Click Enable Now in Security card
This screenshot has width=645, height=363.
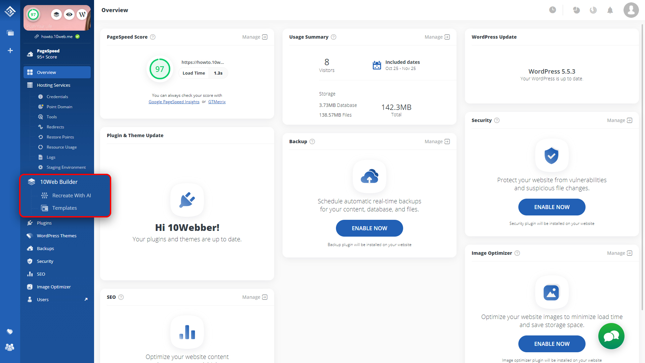click(x=552, y=207)
